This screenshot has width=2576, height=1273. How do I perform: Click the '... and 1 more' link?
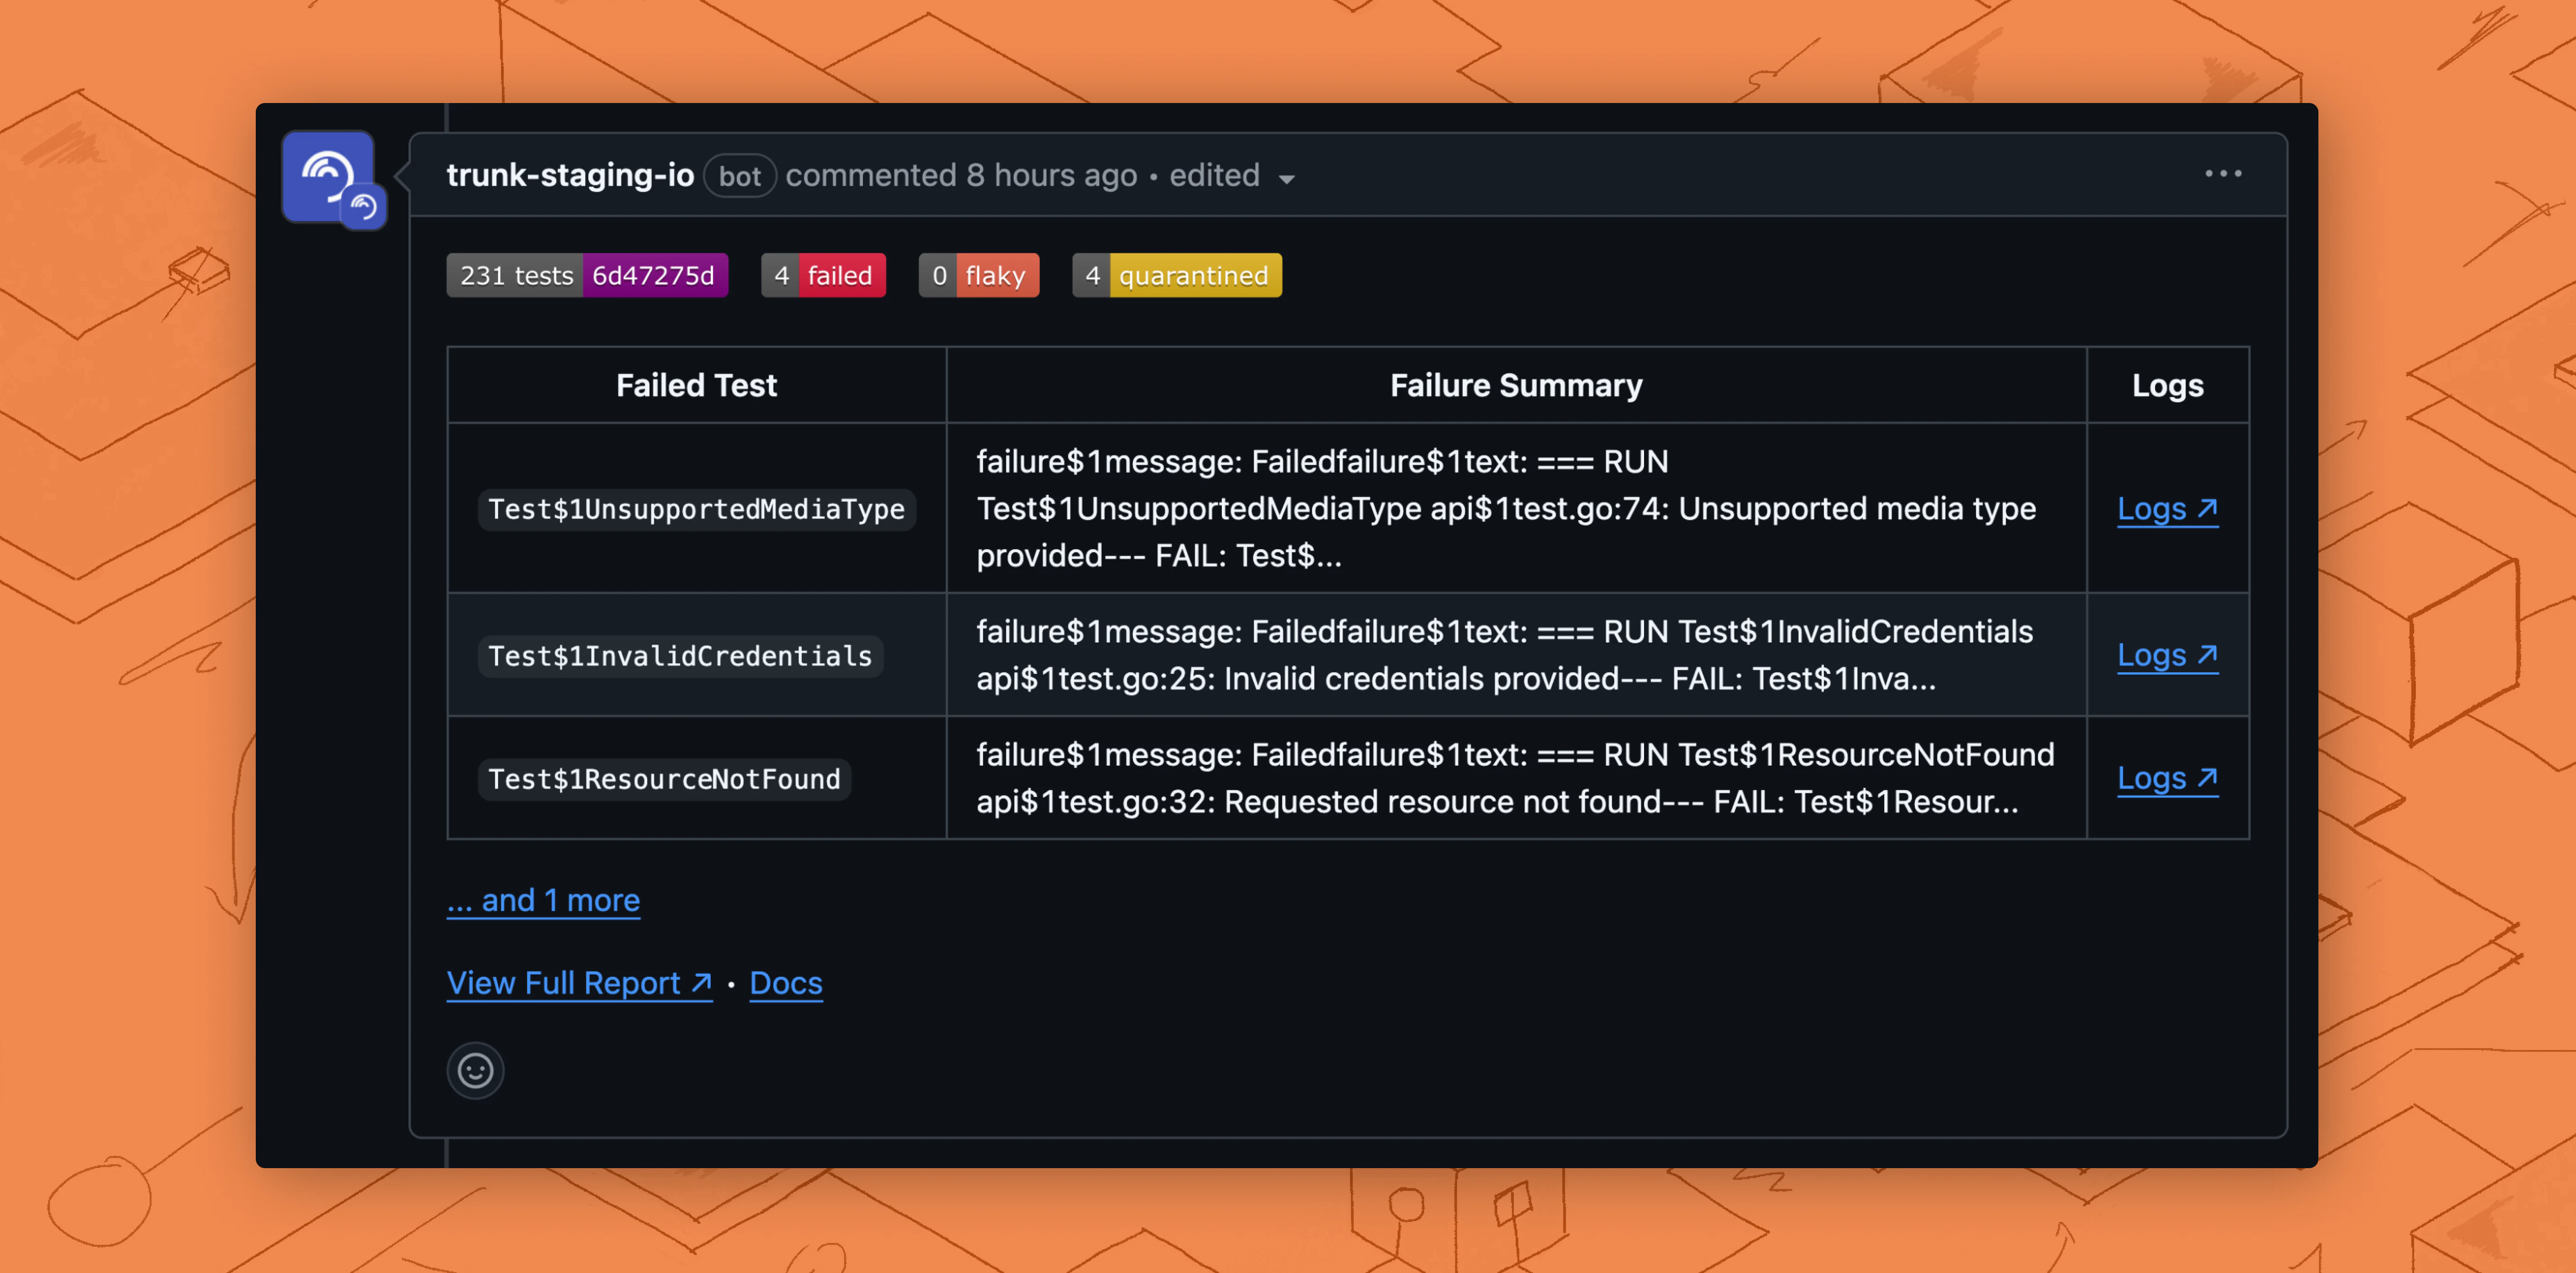[543, 900]
